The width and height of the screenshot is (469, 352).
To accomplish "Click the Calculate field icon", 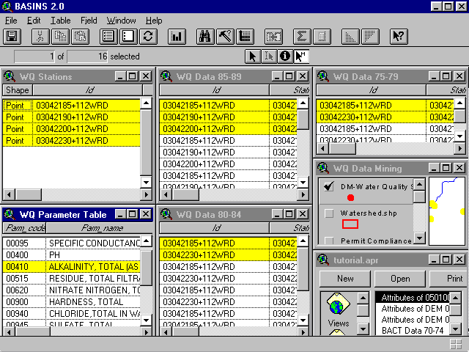I will (322, 37).
